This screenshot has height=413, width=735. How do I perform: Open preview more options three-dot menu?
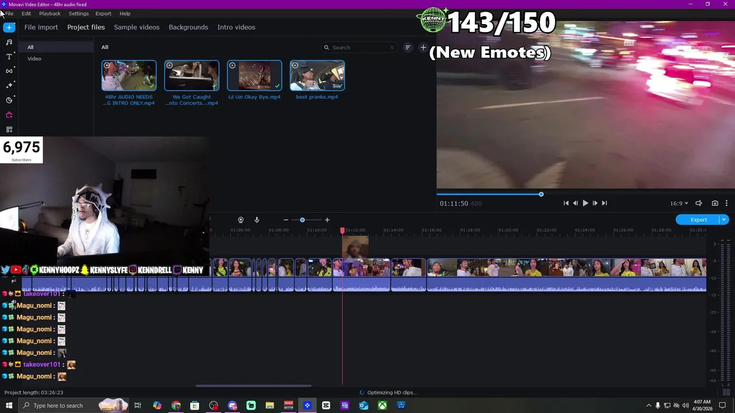point(726,203)
